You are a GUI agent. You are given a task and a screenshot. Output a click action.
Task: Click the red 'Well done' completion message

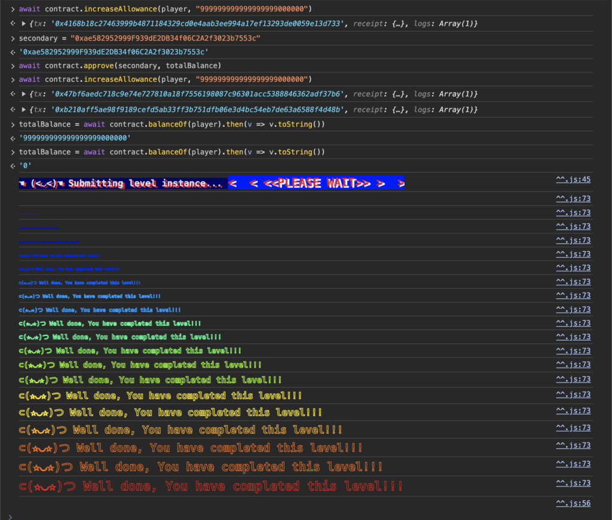point(211,487)
